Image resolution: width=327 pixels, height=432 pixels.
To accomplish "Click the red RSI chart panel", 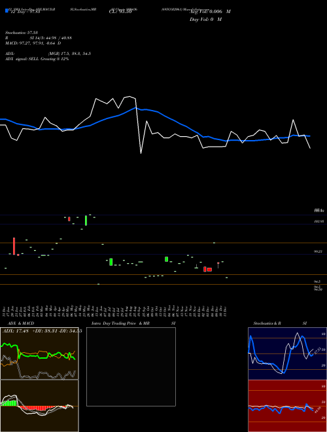I will click(287, 406).
